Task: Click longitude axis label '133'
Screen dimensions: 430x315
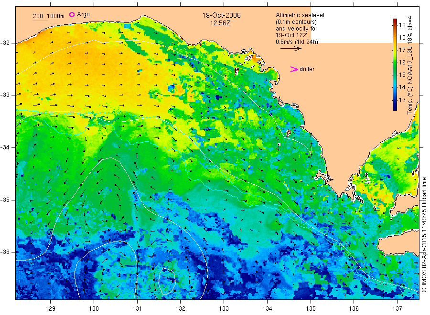Action: 224,309
